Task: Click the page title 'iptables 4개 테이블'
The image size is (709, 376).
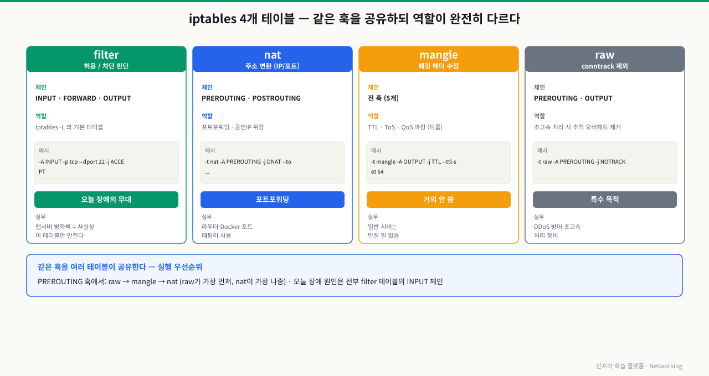Action: pyautogui.click(x=354, y=19)
